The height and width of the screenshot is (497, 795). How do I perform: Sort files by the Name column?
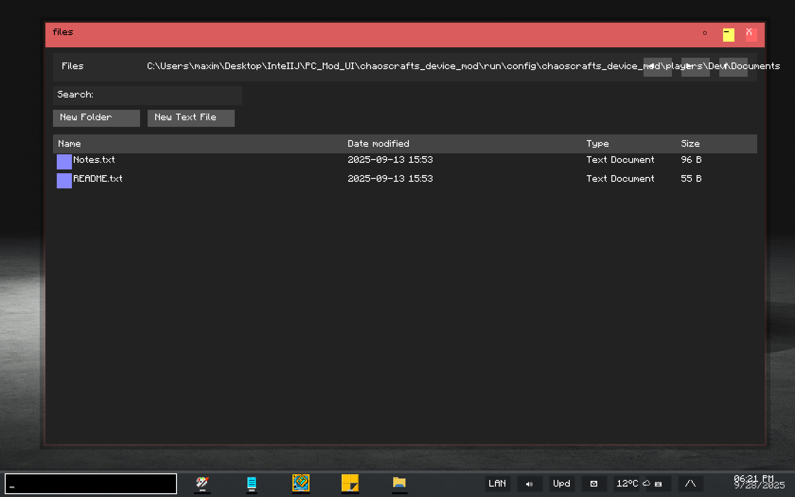tap(70, 144)
